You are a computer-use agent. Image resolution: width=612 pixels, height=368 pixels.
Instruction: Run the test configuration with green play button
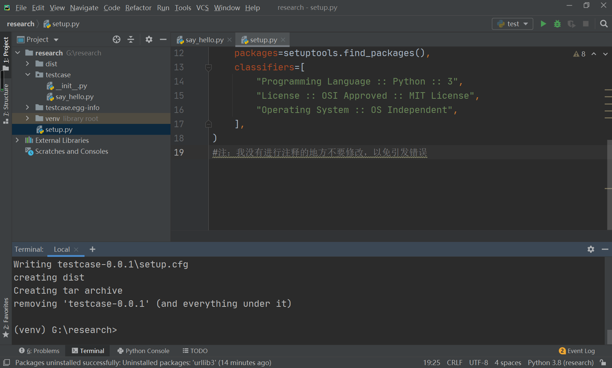[543, 24]
